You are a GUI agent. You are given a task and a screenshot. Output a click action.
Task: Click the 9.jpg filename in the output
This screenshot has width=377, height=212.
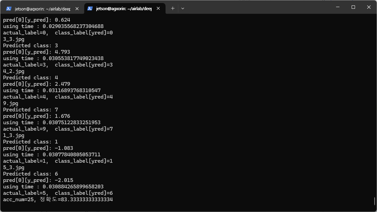pos(10,103)
